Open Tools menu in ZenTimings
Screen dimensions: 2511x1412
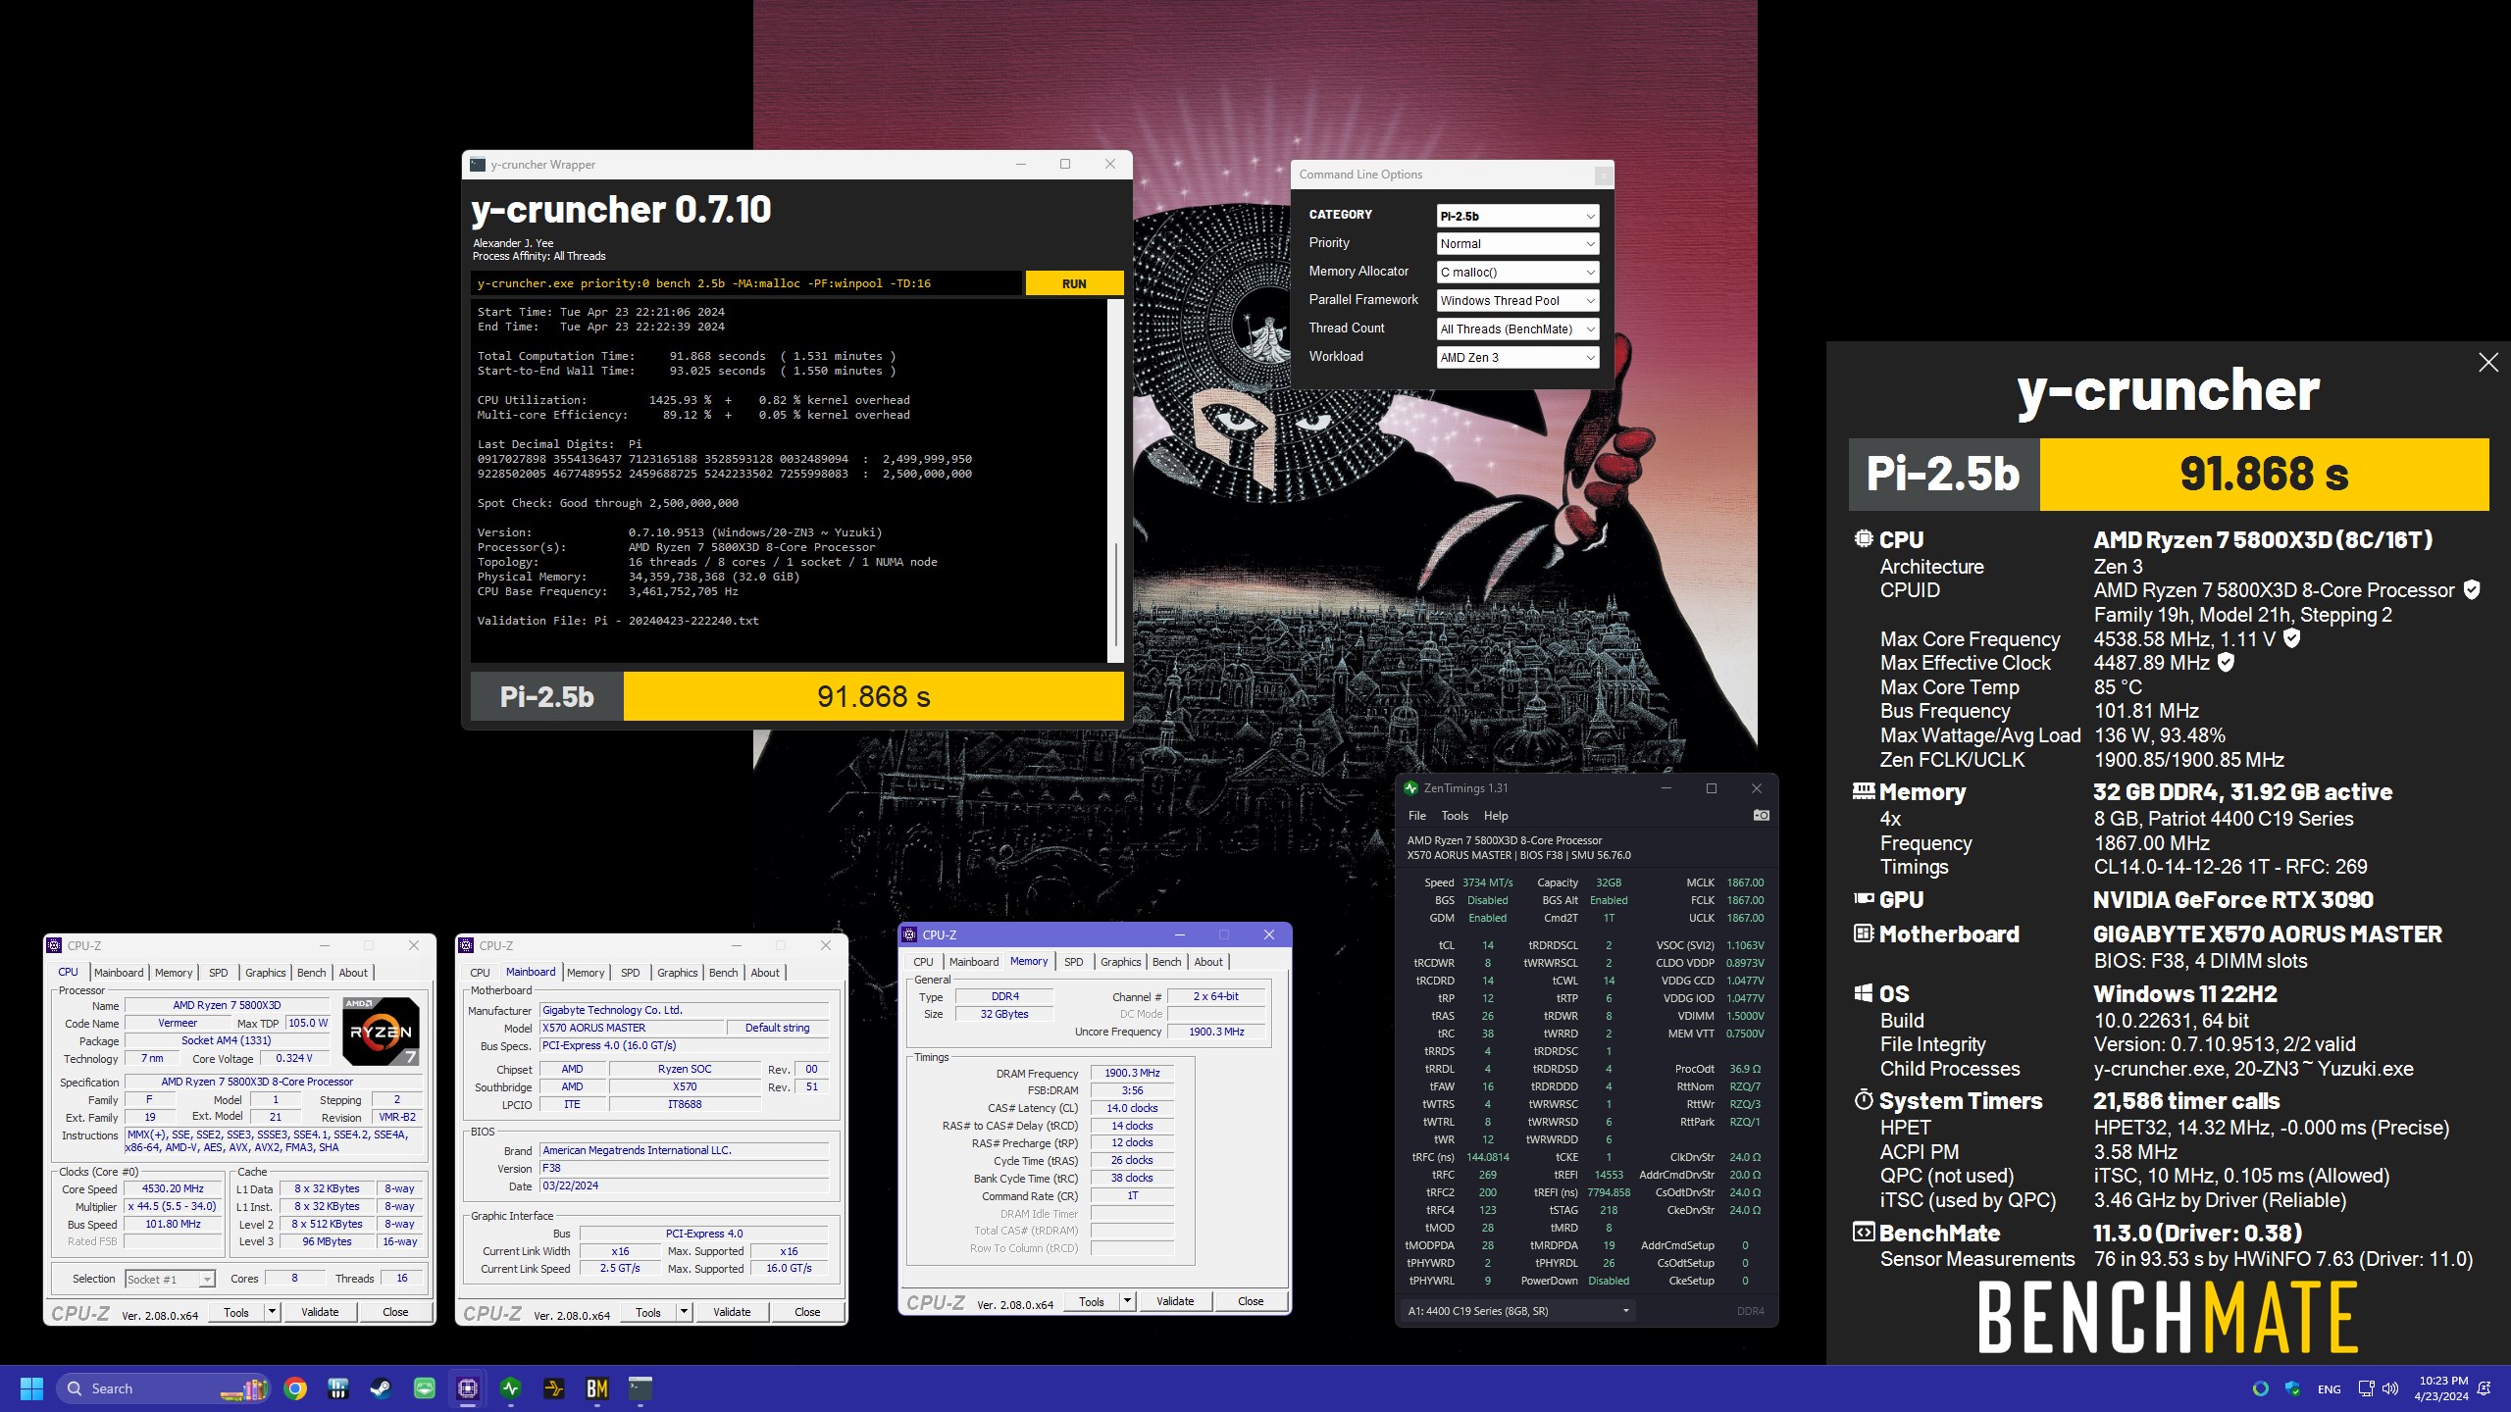pos(1455,816)
